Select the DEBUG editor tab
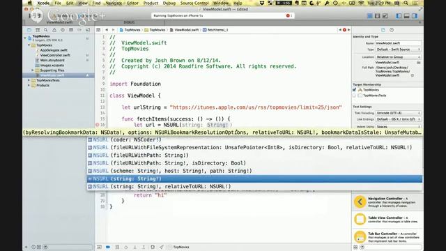Viewport: 446px width, 251px height. coord(130,22)
